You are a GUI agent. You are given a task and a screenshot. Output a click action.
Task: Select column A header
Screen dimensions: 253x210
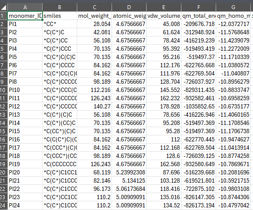coord(25,7)
